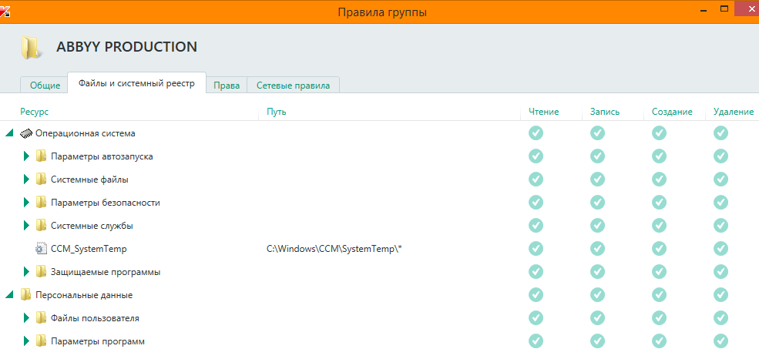
Task: Open the Сетевые правила tab
Action: coord(294,86)
